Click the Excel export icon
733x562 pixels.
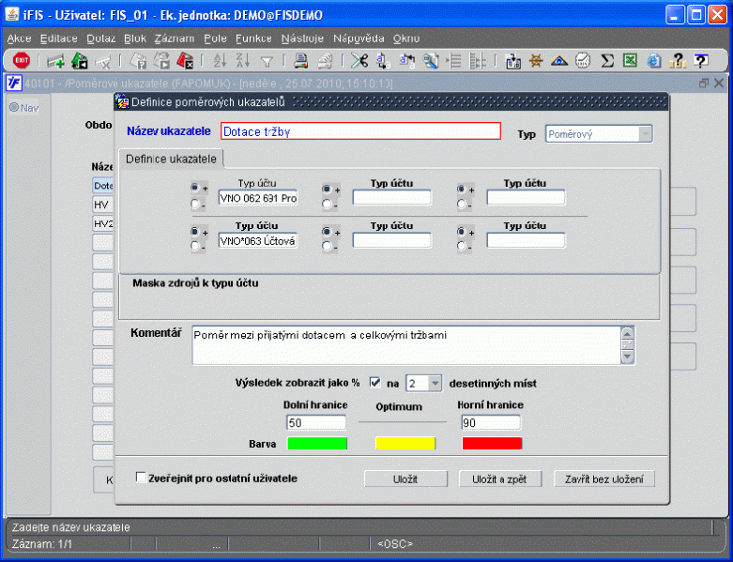tap(631, 61)
